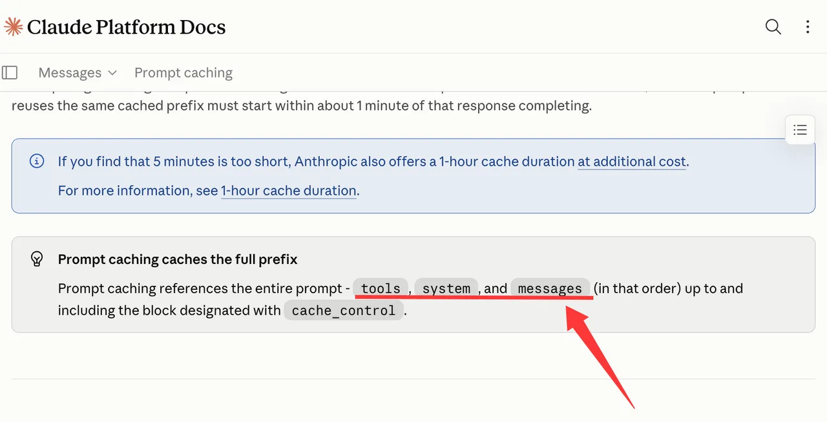Open the search magnifier icon
The height and width of the screenshot is (422, 827).
[x=773, y=26]
